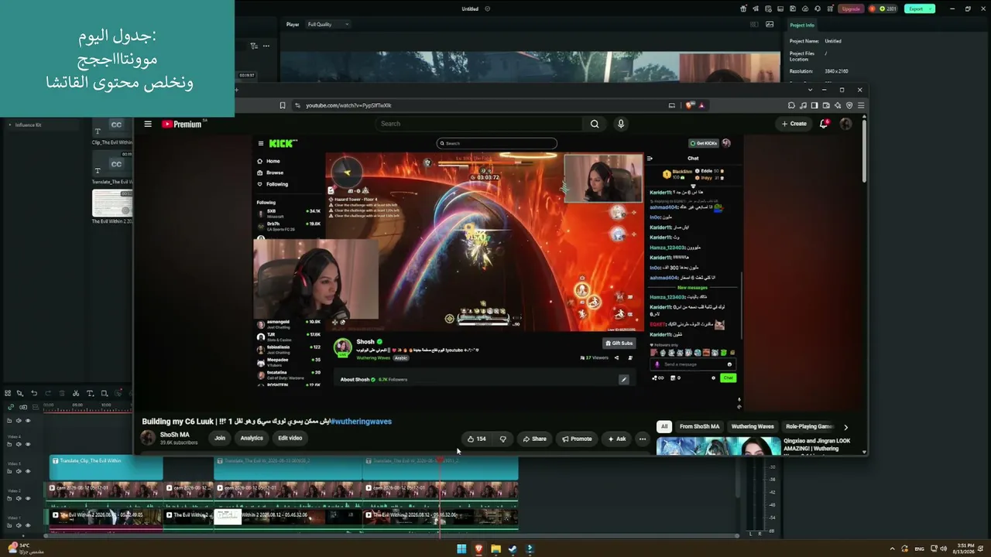This screenshot has width=991, height=557.
Task: Mute the Video 1 track speaker
Action: click(19, 525)
